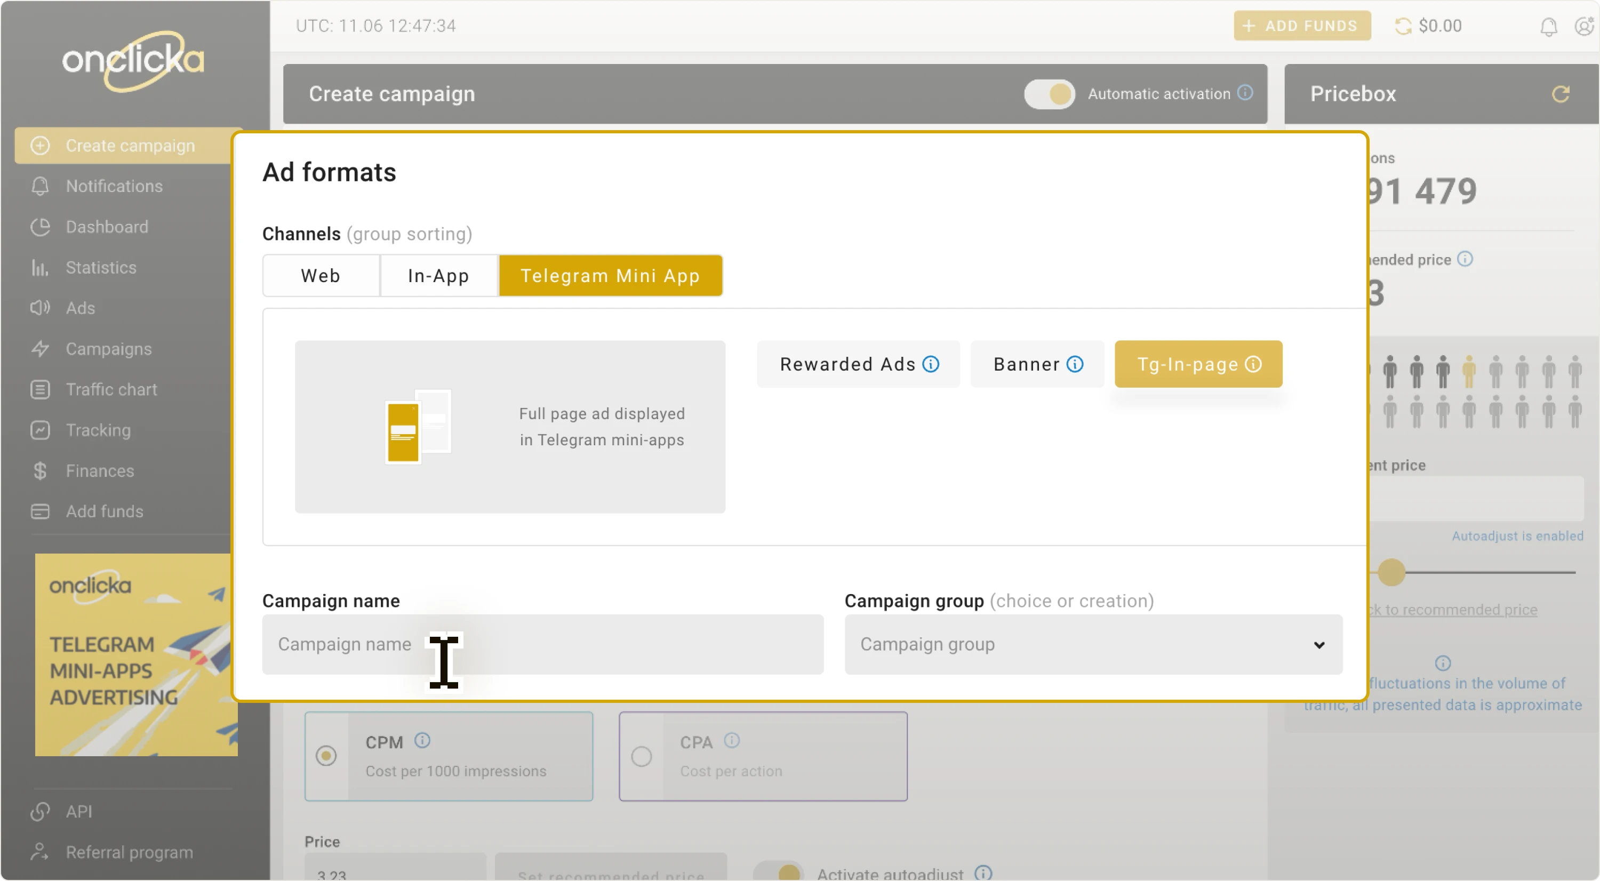Adjust the autoadjust price slider

tap(1391, 572)
